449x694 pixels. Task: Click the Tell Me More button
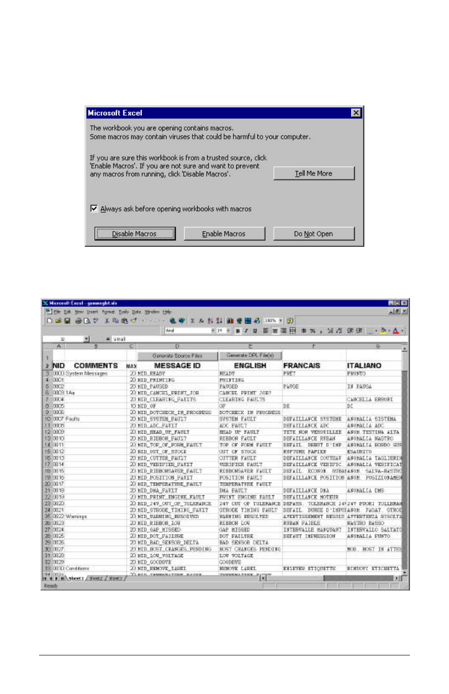coord(314,173)
